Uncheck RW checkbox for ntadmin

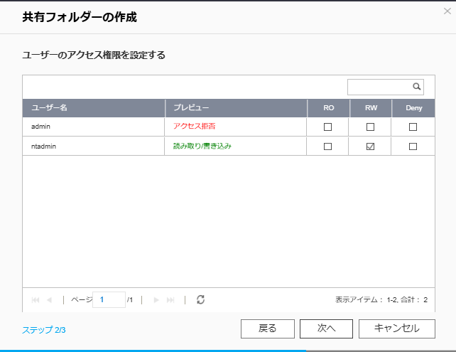370,146
